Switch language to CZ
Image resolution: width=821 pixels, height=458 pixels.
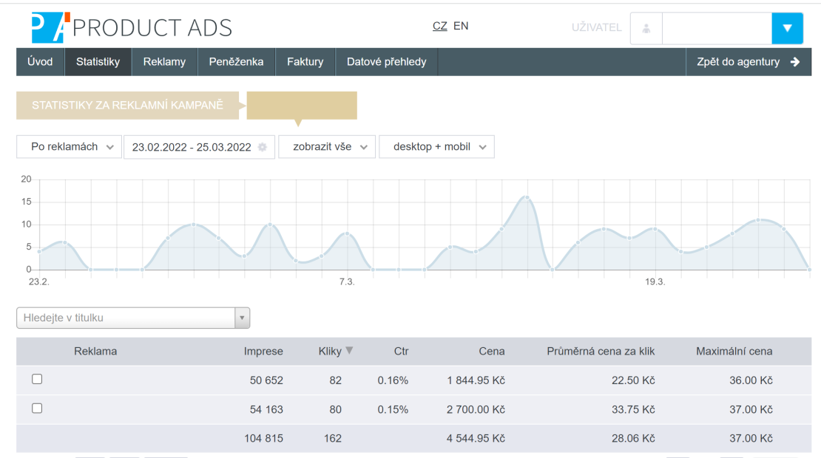pyautogui.click(x=440, y=26)
